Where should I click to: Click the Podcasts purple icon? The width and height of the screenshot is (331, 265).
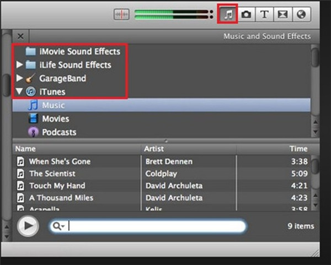(33, 132)
